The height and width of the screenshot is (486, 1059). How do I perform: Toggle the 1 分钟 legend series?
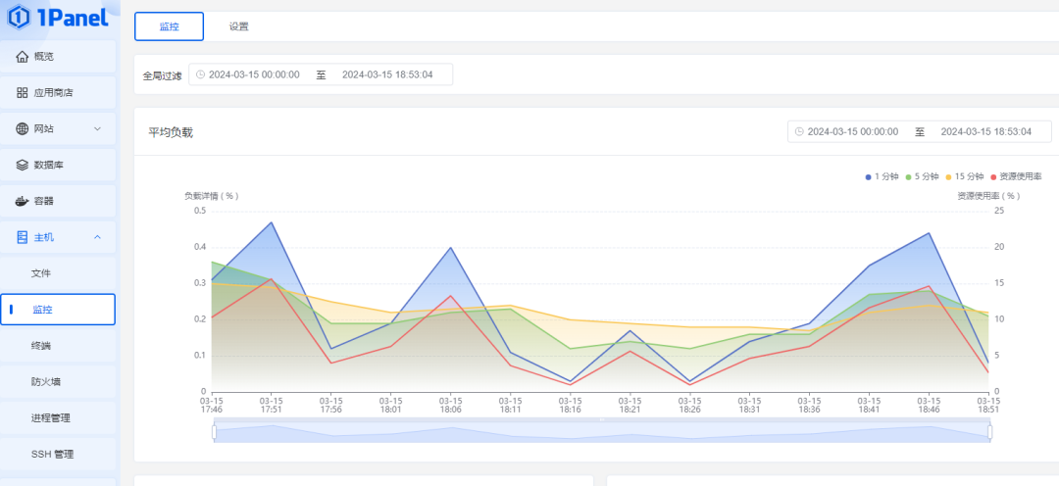(882, 176)
